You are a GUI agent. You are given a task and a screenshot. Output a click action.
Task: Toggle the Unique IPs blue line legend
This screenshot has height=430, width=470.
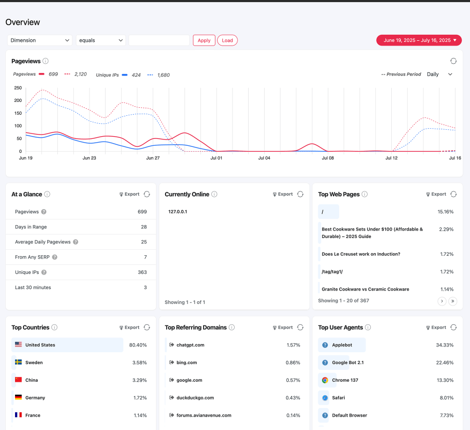pos(124,75)
